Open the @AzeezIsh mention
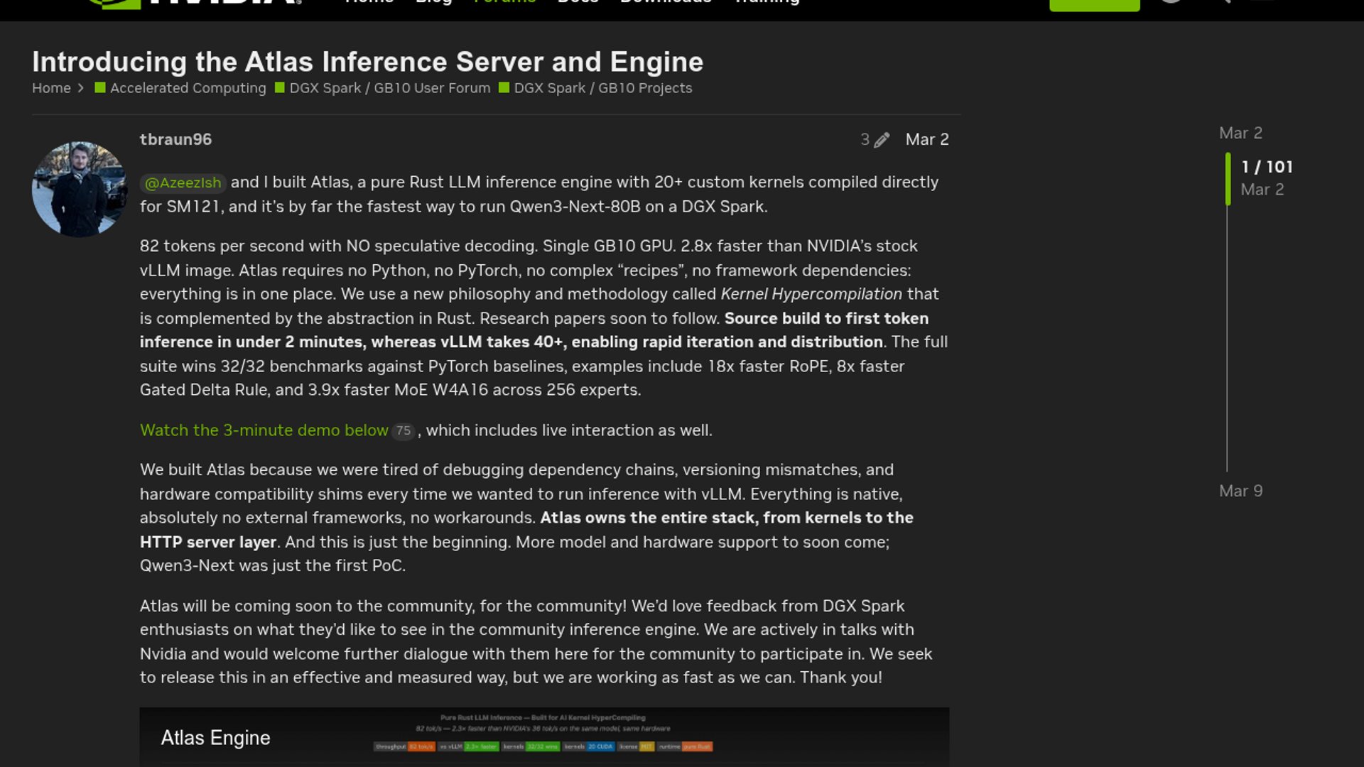The width and height of the screenshot is (1364, 767). click(183, 183)
